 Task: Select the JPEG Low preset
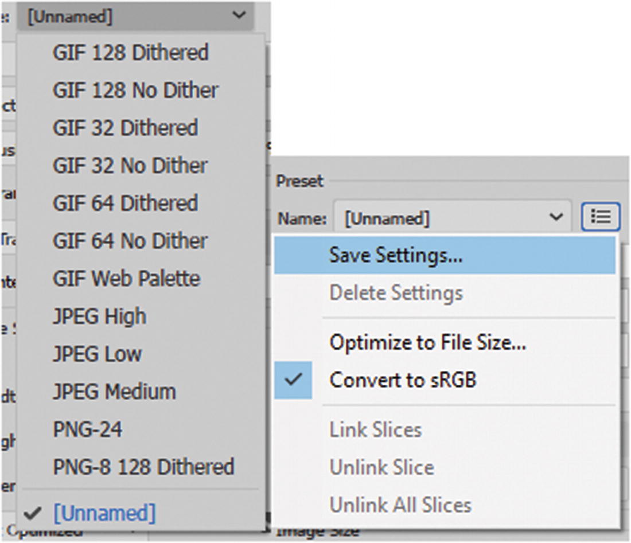click(x=97, y=354)
